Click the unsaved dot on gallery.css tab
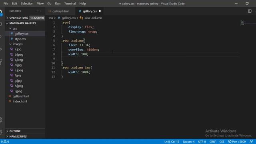Screen dimensions: 256x144 coord(100,11)
